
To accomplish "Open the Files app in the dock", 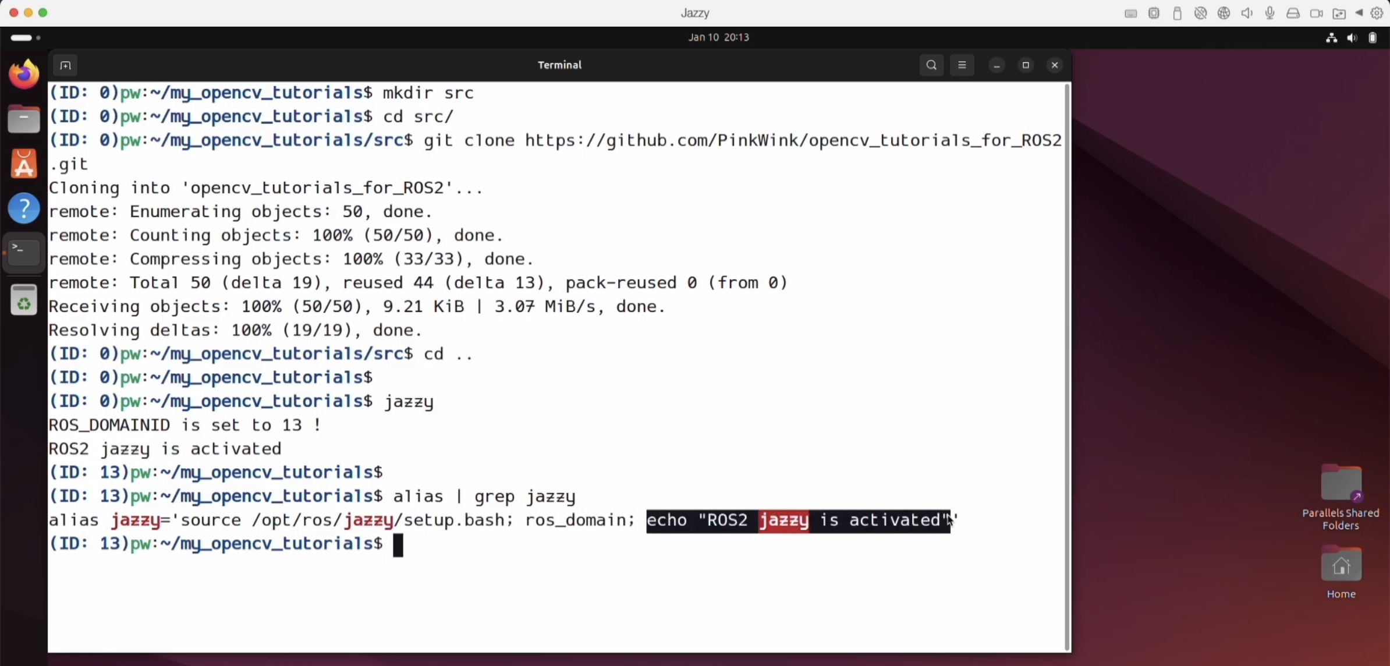I will (24, 120).
